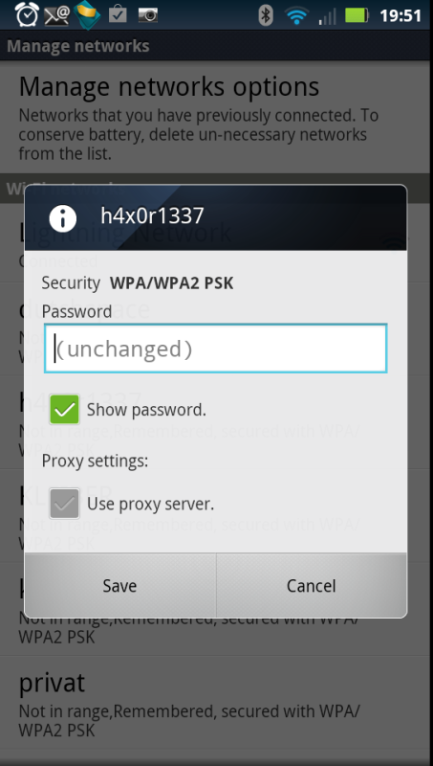
Task: Tap the Manage networks title bar
Action: pyautogui.click(x=214, y=46)
